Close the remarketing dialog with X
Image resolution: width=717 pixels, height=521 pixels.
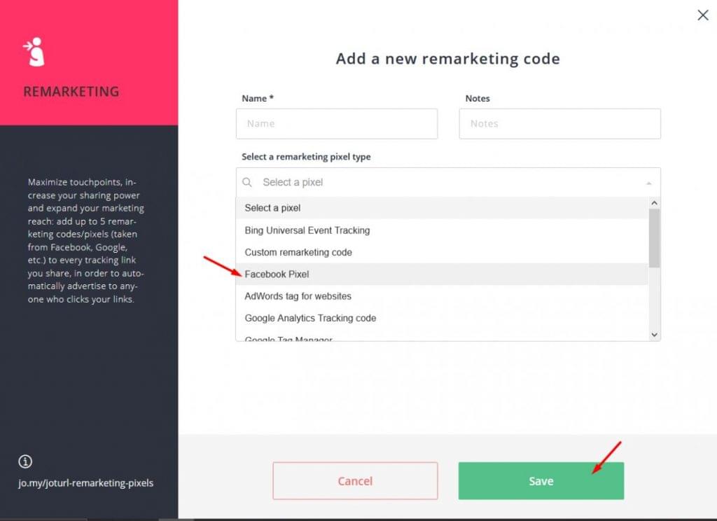[x=703, y=15]
